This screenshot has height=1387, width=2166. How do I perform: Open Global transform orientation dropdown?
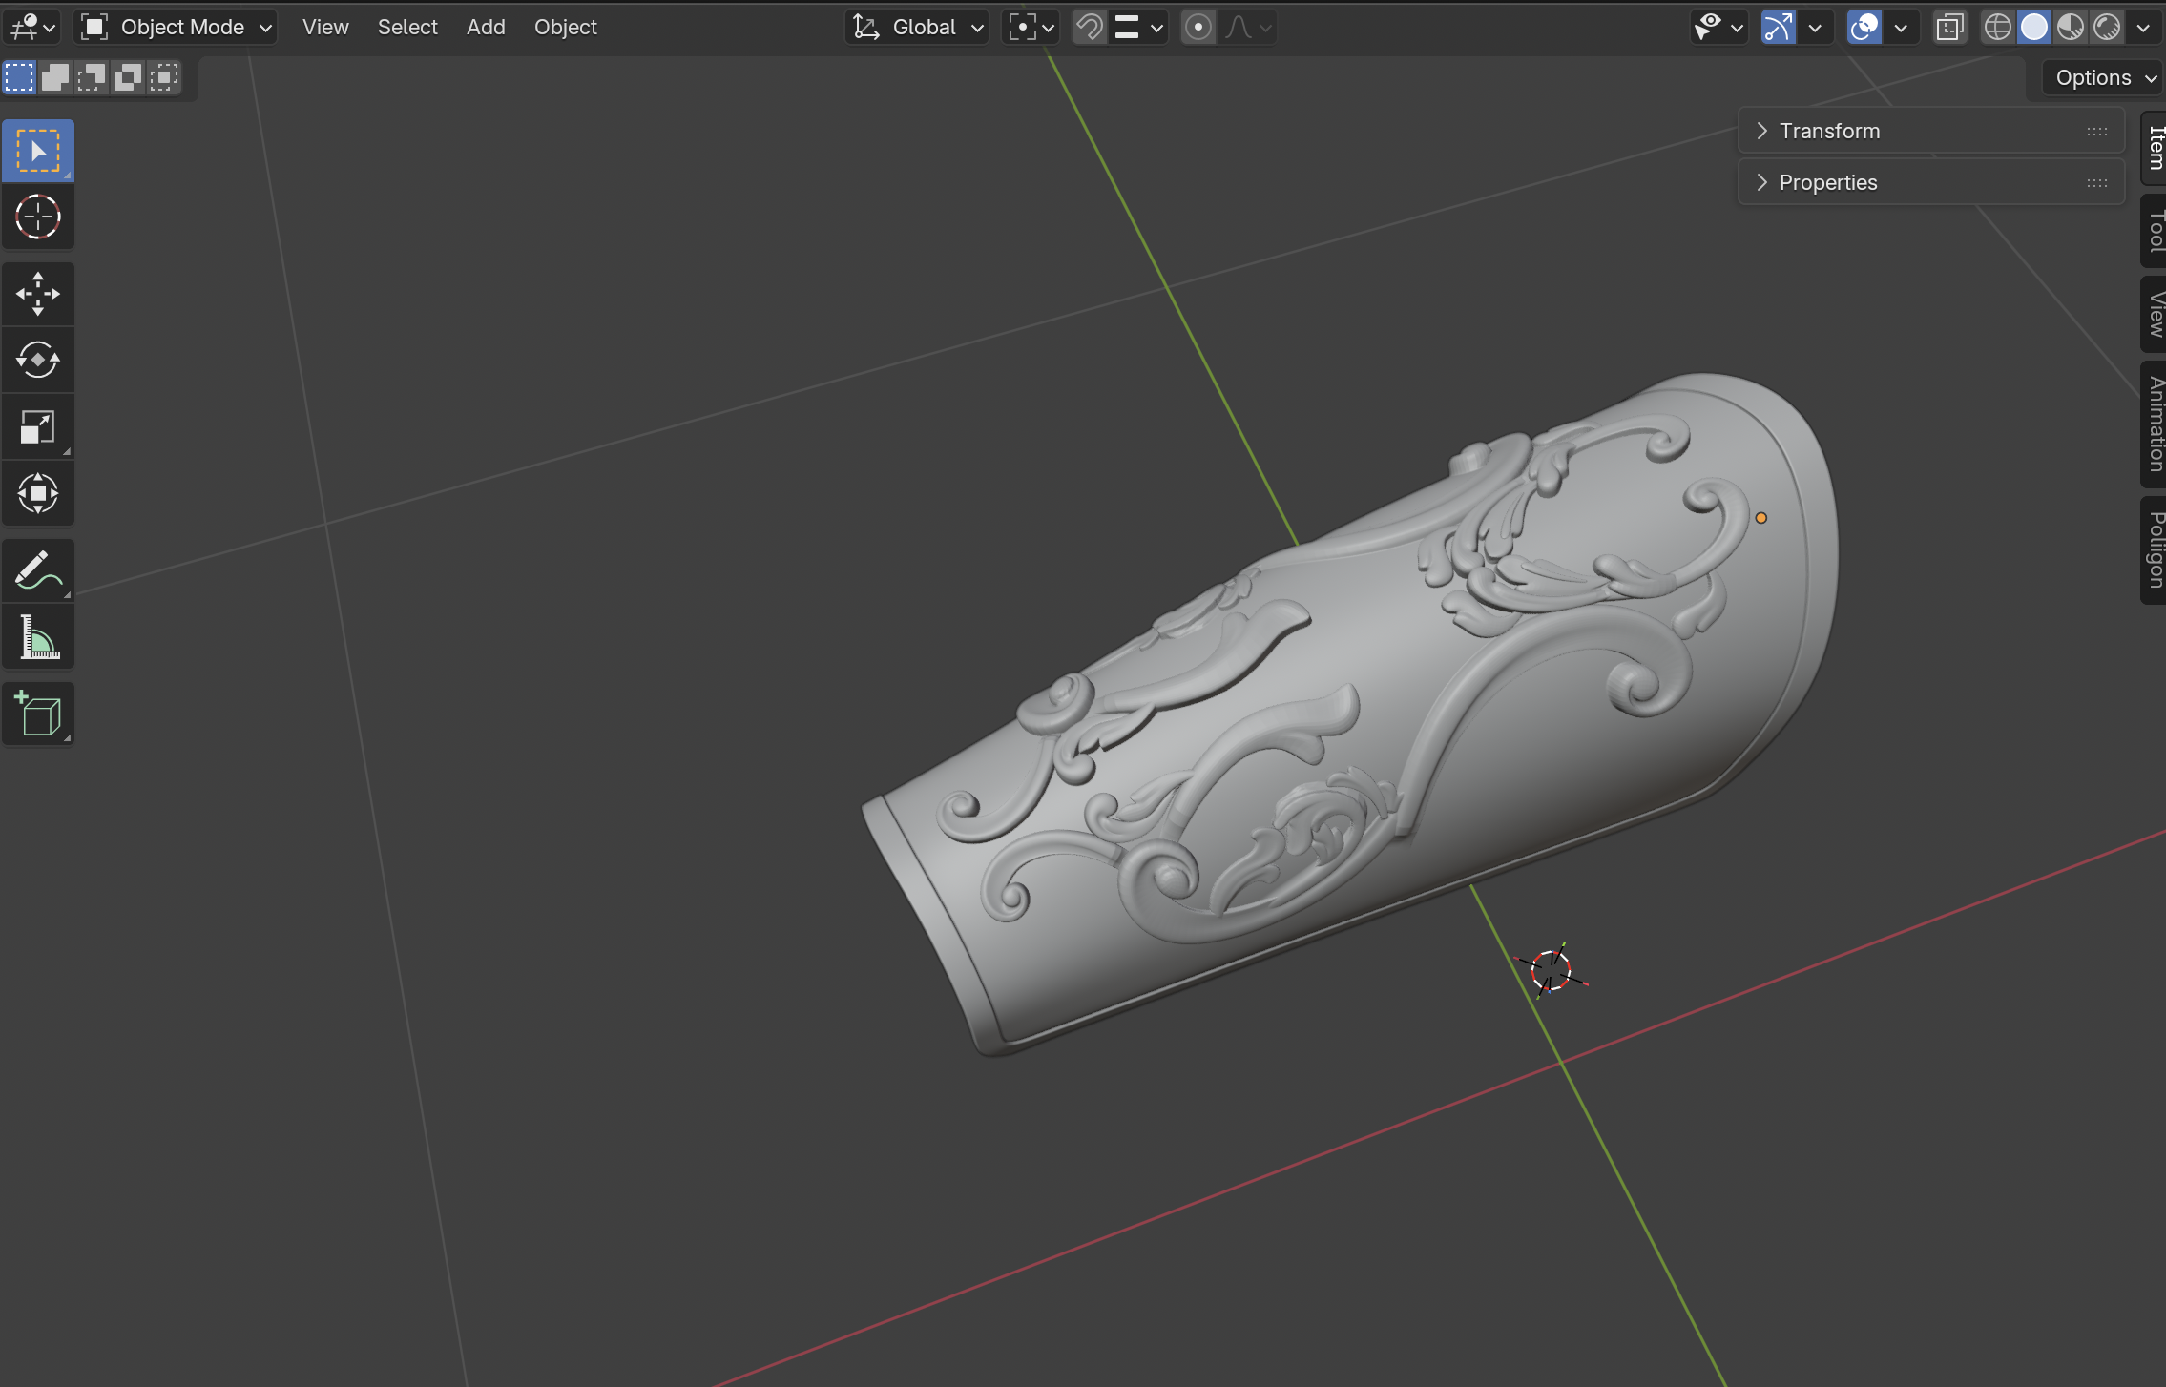pos(918,27)
